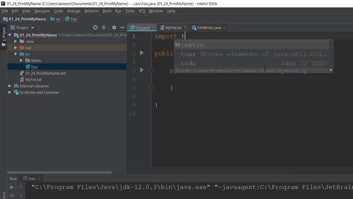Choose toar completion suggestion
Image resolution: width=353 pixels, height=199 pixels.
(252, 54)
